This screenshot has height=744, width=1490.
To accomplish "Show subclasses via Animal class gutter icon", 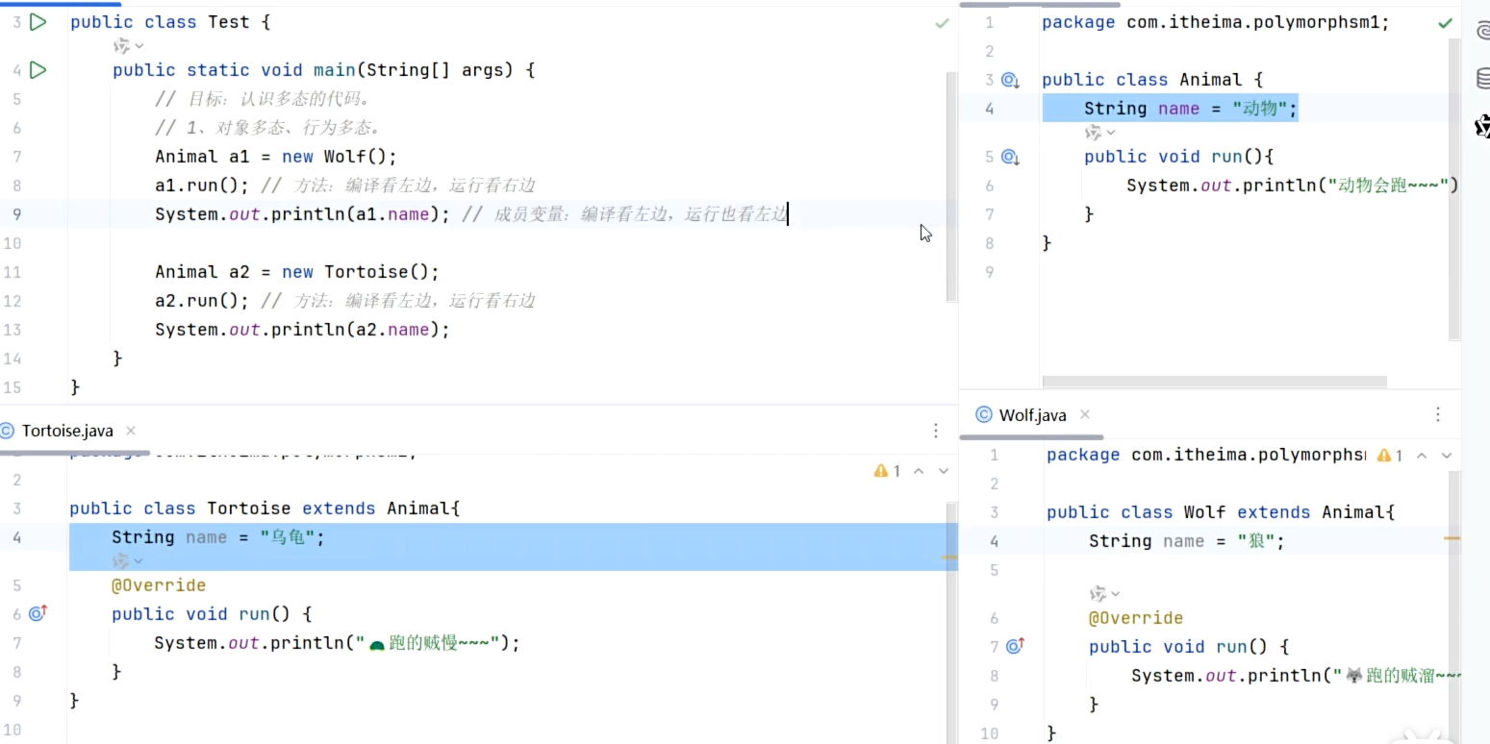I will tap(1010, 80).
